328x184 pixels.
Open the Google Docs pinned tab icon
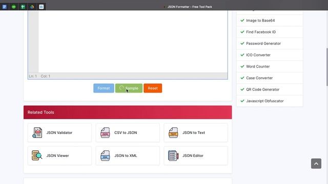point(5,7)
